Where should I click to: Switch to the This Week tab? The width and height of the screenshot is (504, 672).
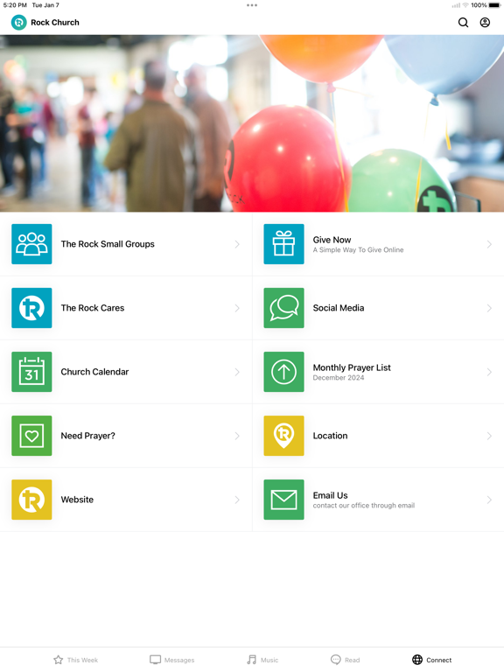[x=76, y=660]
